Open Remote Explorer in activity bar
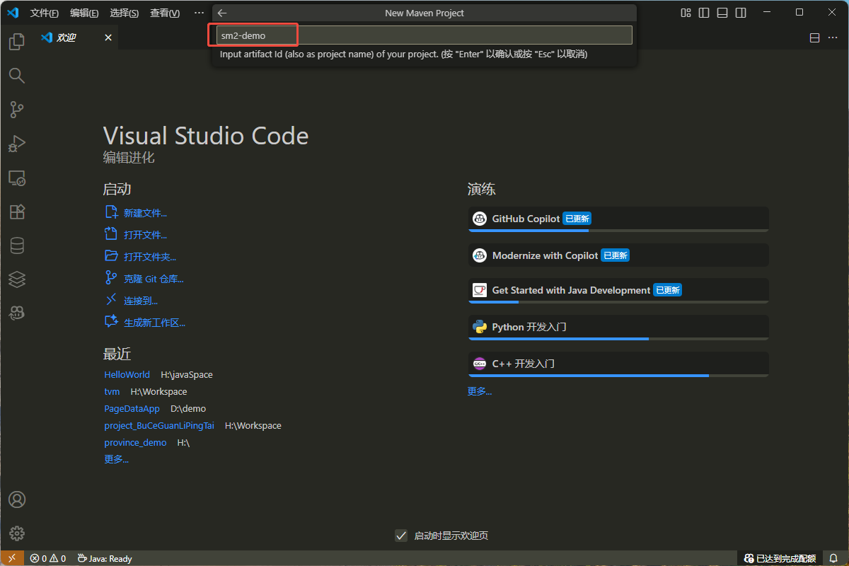This screenshot has width=849, height=566. pyautogui.click(x=16, y=178)
